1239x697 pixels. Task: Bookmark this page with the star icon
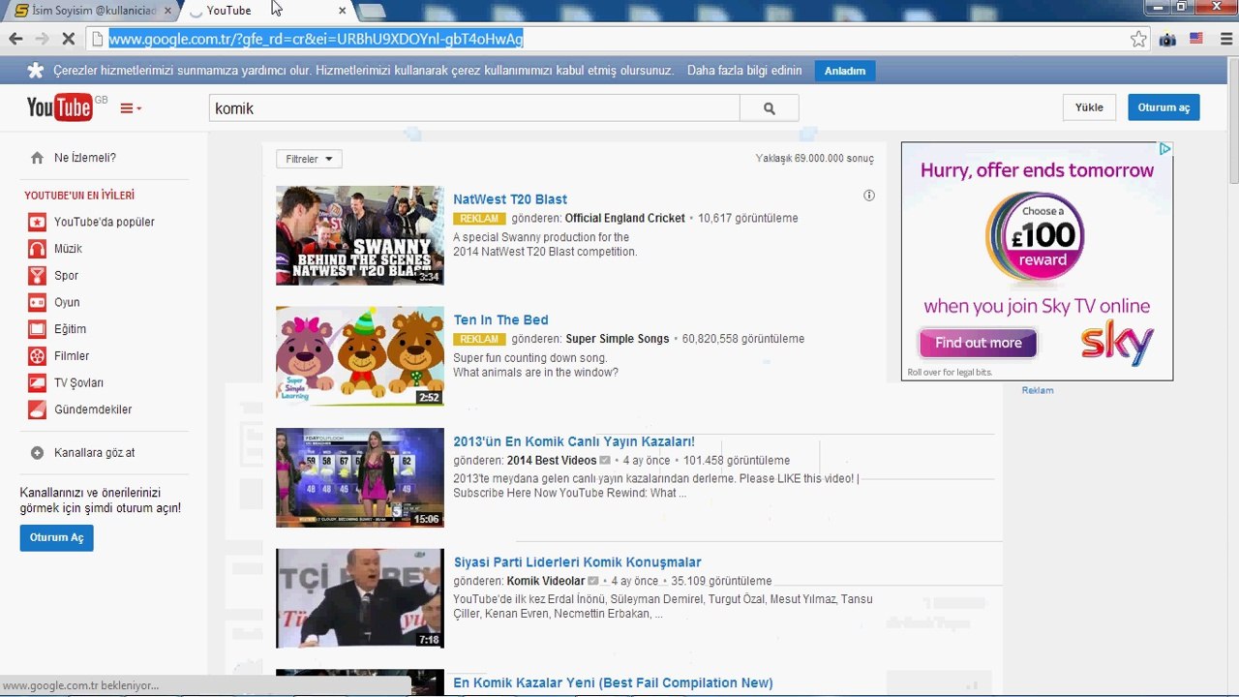tap(1138, 39)
